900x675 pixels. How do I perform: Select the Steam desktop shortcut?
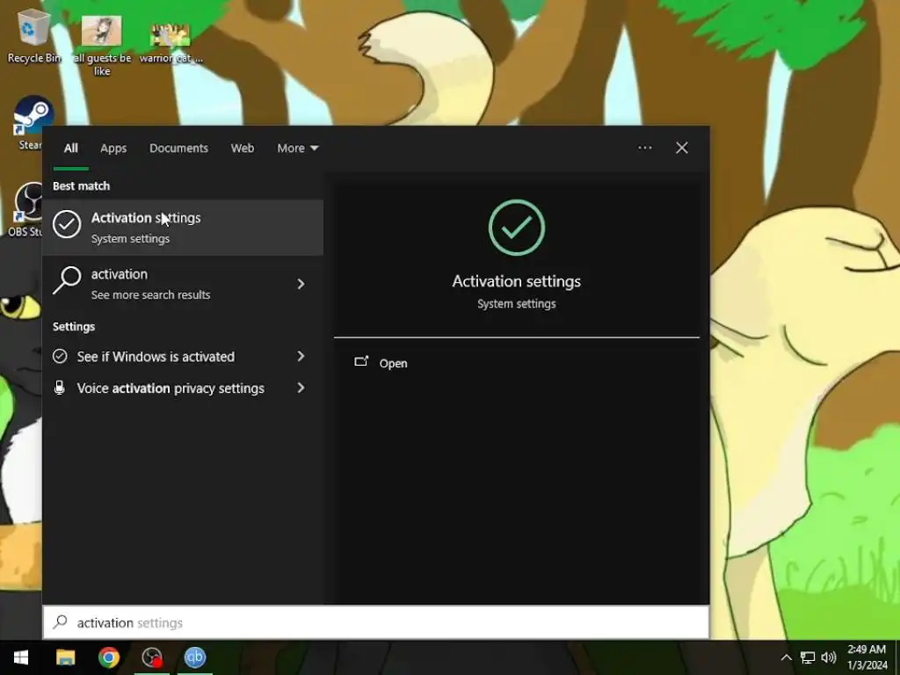32,123
